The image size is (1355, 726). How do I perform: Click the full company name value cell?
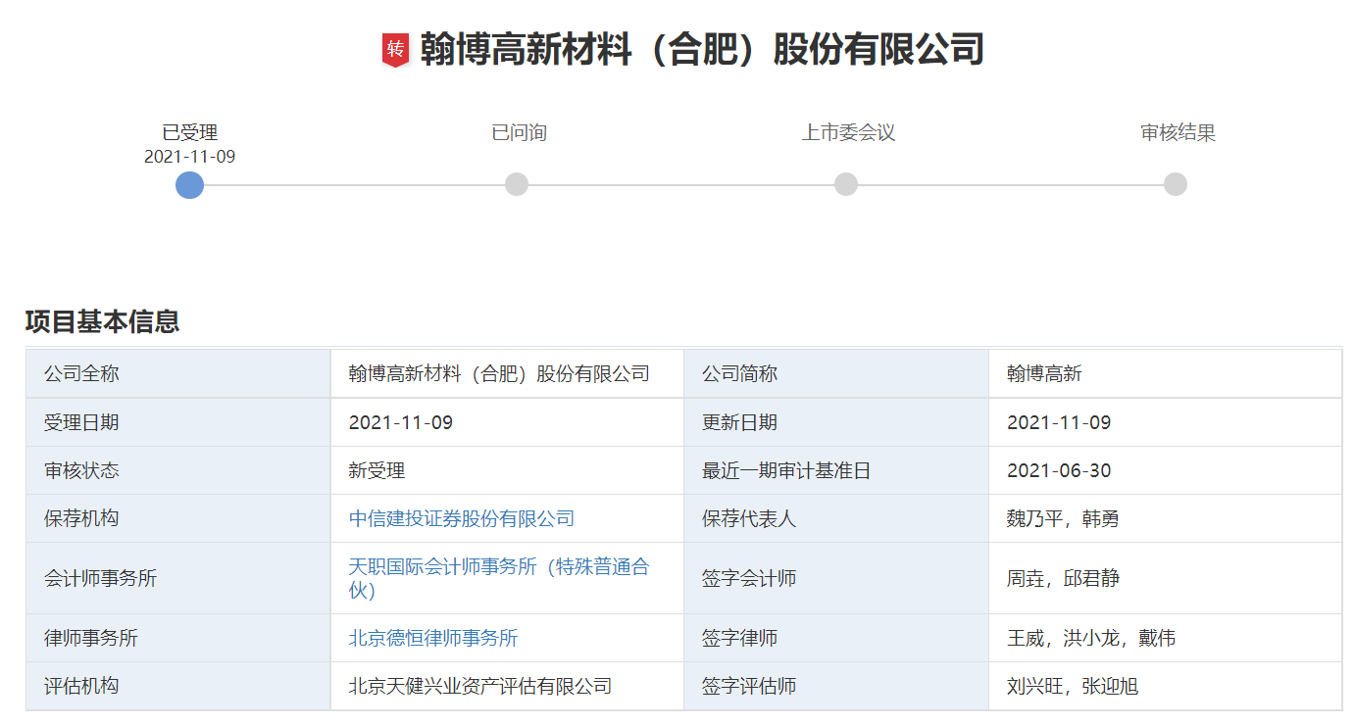coord(507,373)
